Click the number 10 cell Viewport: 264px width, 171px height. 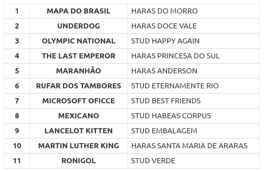click(x=17, y=146)
